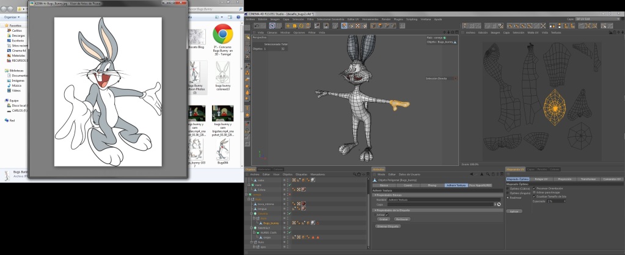Open the Organizar dropdown in Explorer
The image size is (625, 255).
(11, 17)
